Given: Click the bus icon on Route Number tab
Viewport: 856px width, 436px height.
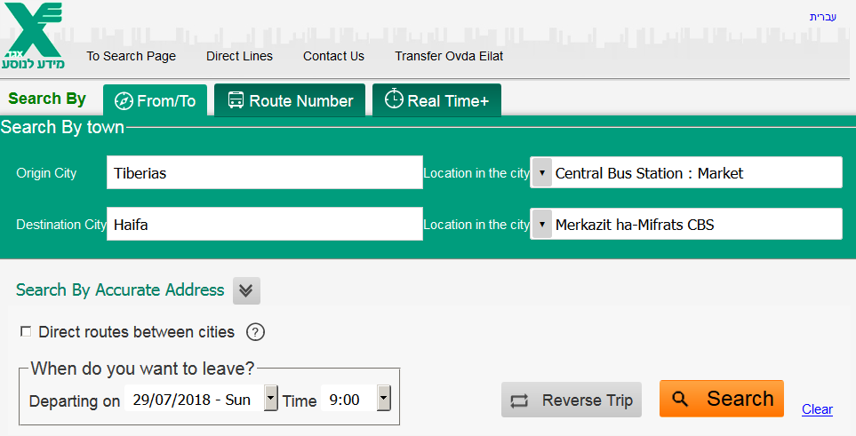Looking at the screenshot, I should tap(236, 100).
